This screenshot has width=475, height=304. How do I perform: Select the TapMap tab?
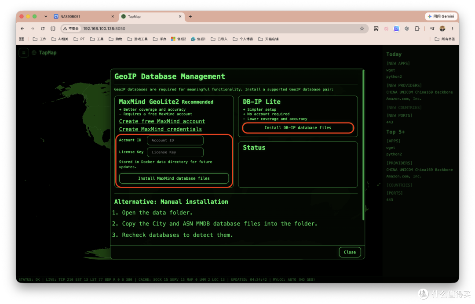(151, 16)
